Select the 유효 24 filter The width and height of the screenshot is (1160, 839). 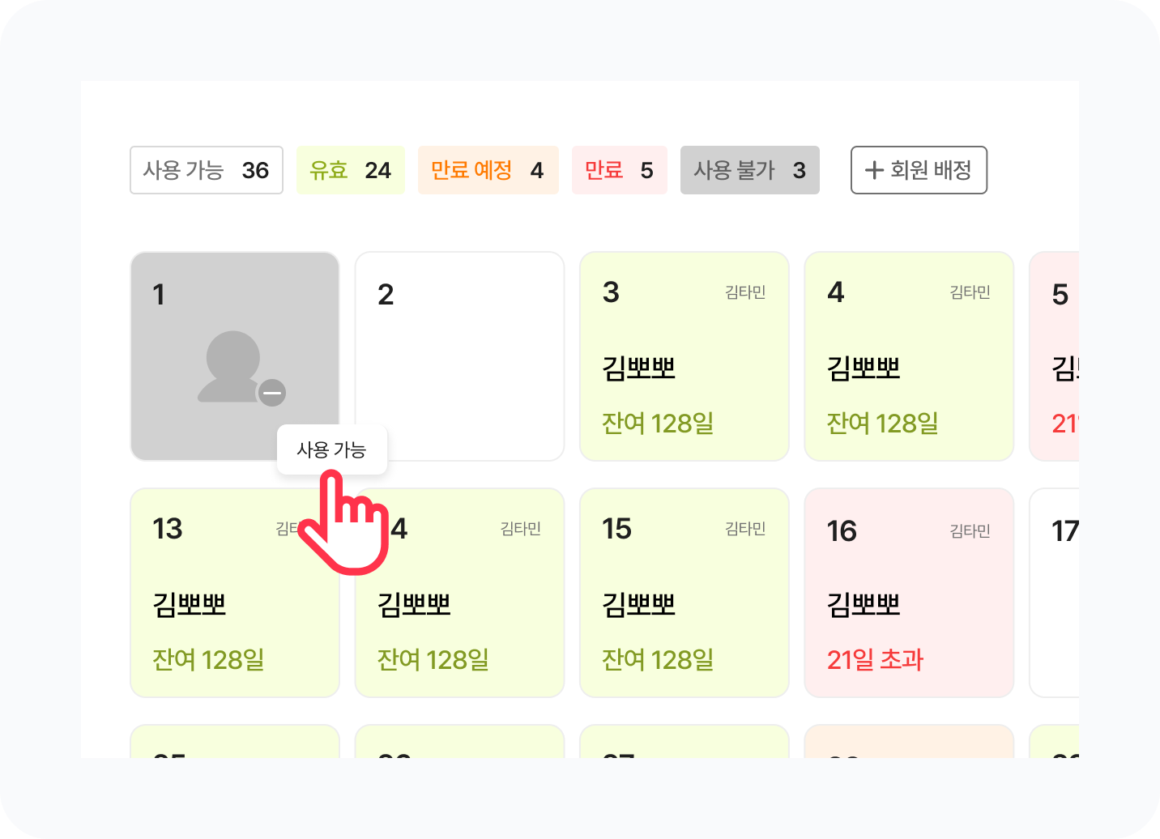350,170
